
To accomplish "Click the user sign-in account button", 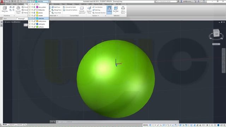I will click(x=186, y=1).
